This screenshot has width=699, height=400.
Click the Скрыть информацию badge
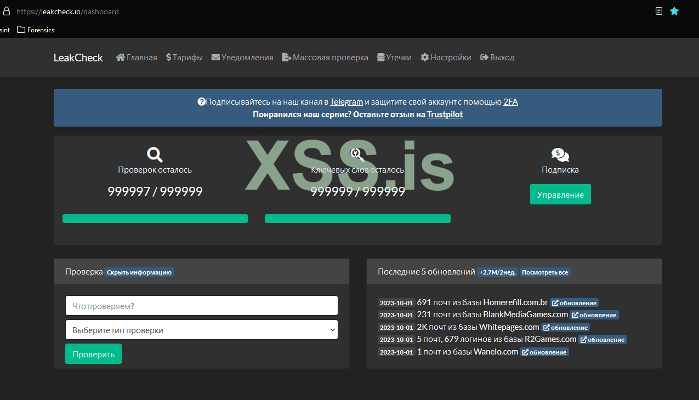pyautogui.click(x=139, y=272)
